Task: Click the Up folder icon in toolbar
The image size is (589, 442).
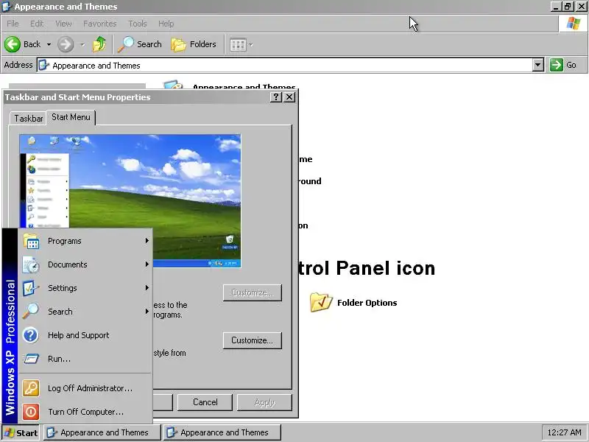Action: tap(99, 44)
